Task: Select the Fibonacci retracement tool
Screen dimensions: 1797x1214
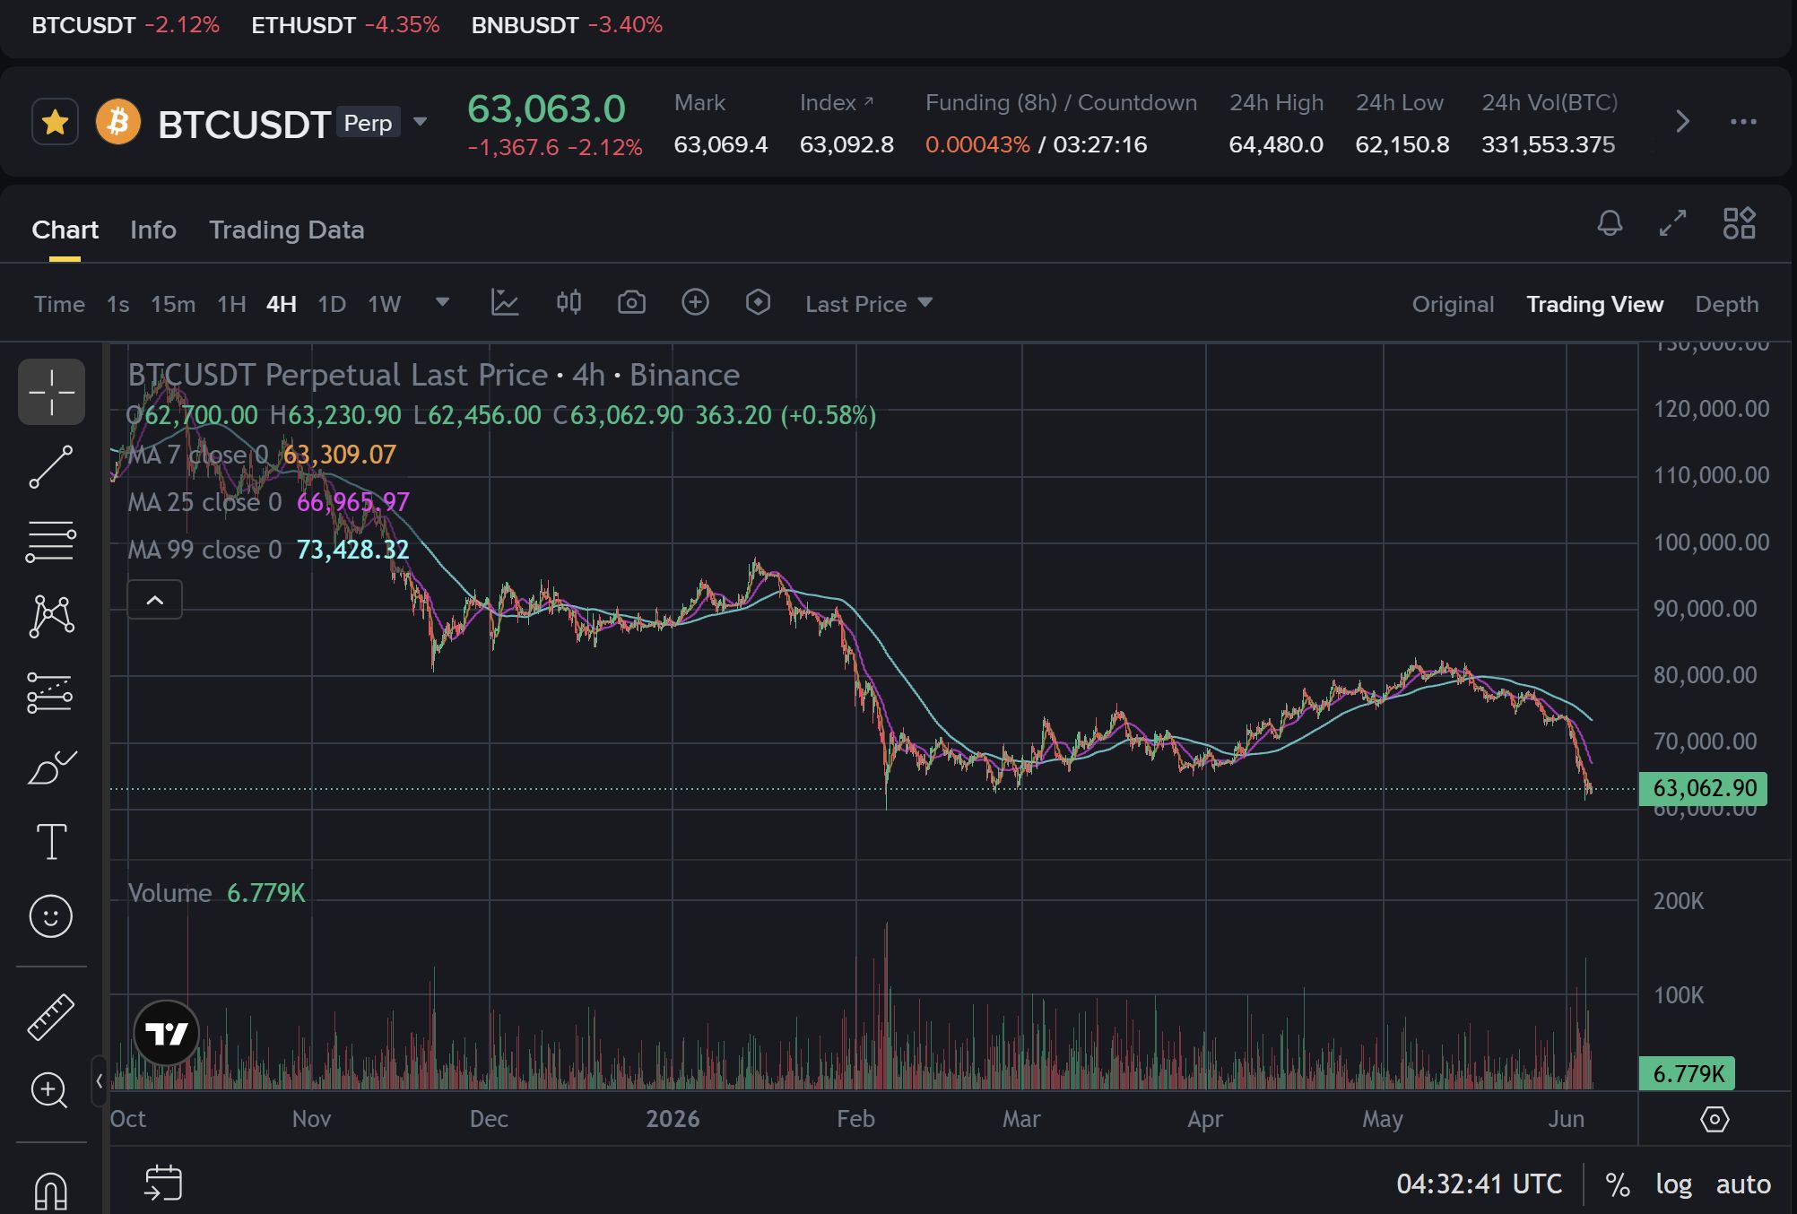Action: [51, 542]
